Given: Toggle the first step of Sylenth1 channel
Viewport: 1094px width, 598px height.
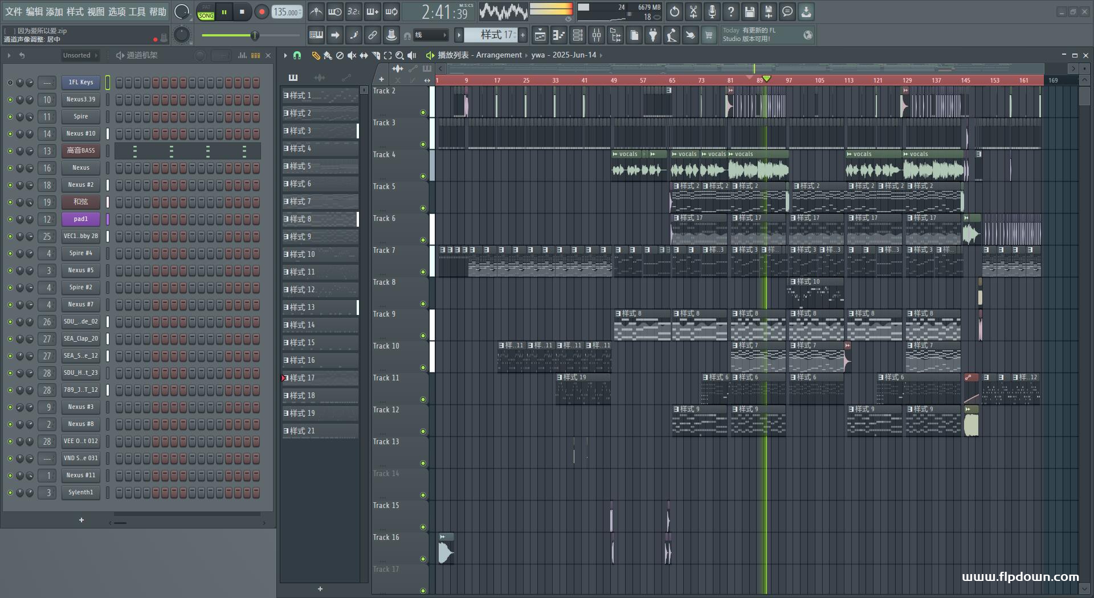Looking at the screenshot, I should [120, 493].
